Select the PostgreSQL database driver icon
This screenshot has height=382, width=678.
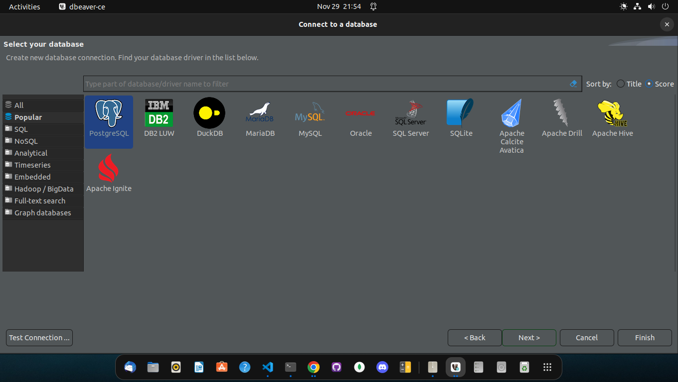click(109, 114)
